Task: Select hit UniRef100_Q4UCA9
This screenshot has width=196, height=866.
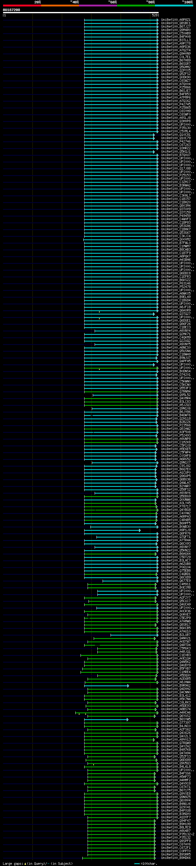Action: click(176, 605)
